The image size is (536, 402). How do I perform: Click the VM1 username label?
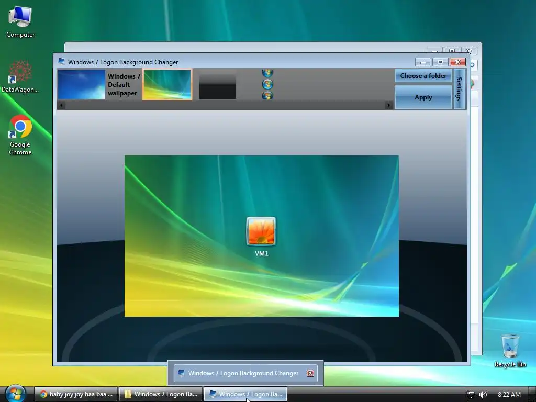click(262, 254)
